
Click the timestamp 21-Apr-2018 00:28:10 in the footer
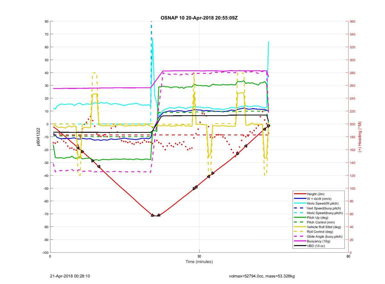click(x=70, y=276)
